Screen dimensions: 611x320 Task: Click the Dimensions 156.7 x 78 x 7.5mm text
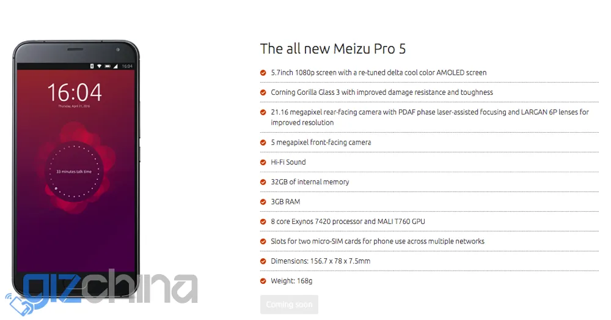[x=320, y=261]
